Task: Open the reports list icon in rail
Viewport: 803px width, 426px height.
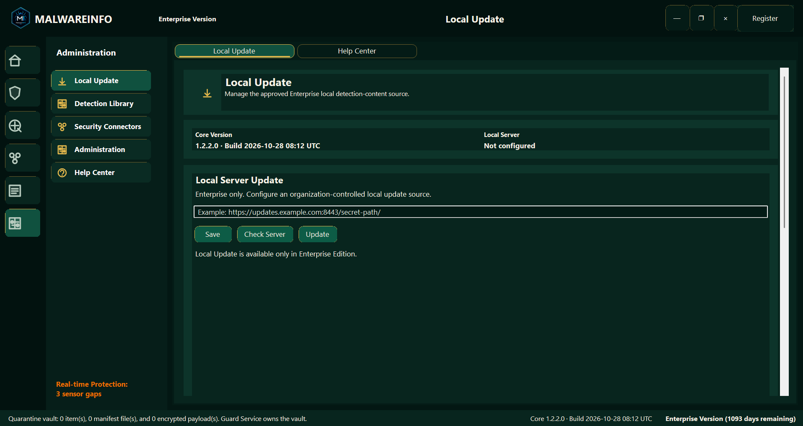Action: [23, 191]
